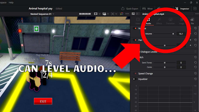Click the Volume value field 16.1
Viewport: 199px width, 112px height.
coord(181,34)
